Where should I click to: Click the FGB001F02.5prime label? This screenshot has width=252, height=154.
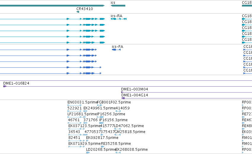[114, 102]
